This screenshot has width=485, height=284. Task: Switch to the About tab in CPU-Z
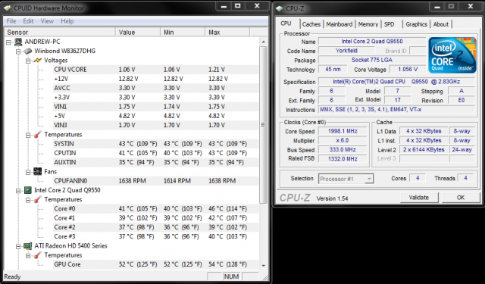point(441,24)
